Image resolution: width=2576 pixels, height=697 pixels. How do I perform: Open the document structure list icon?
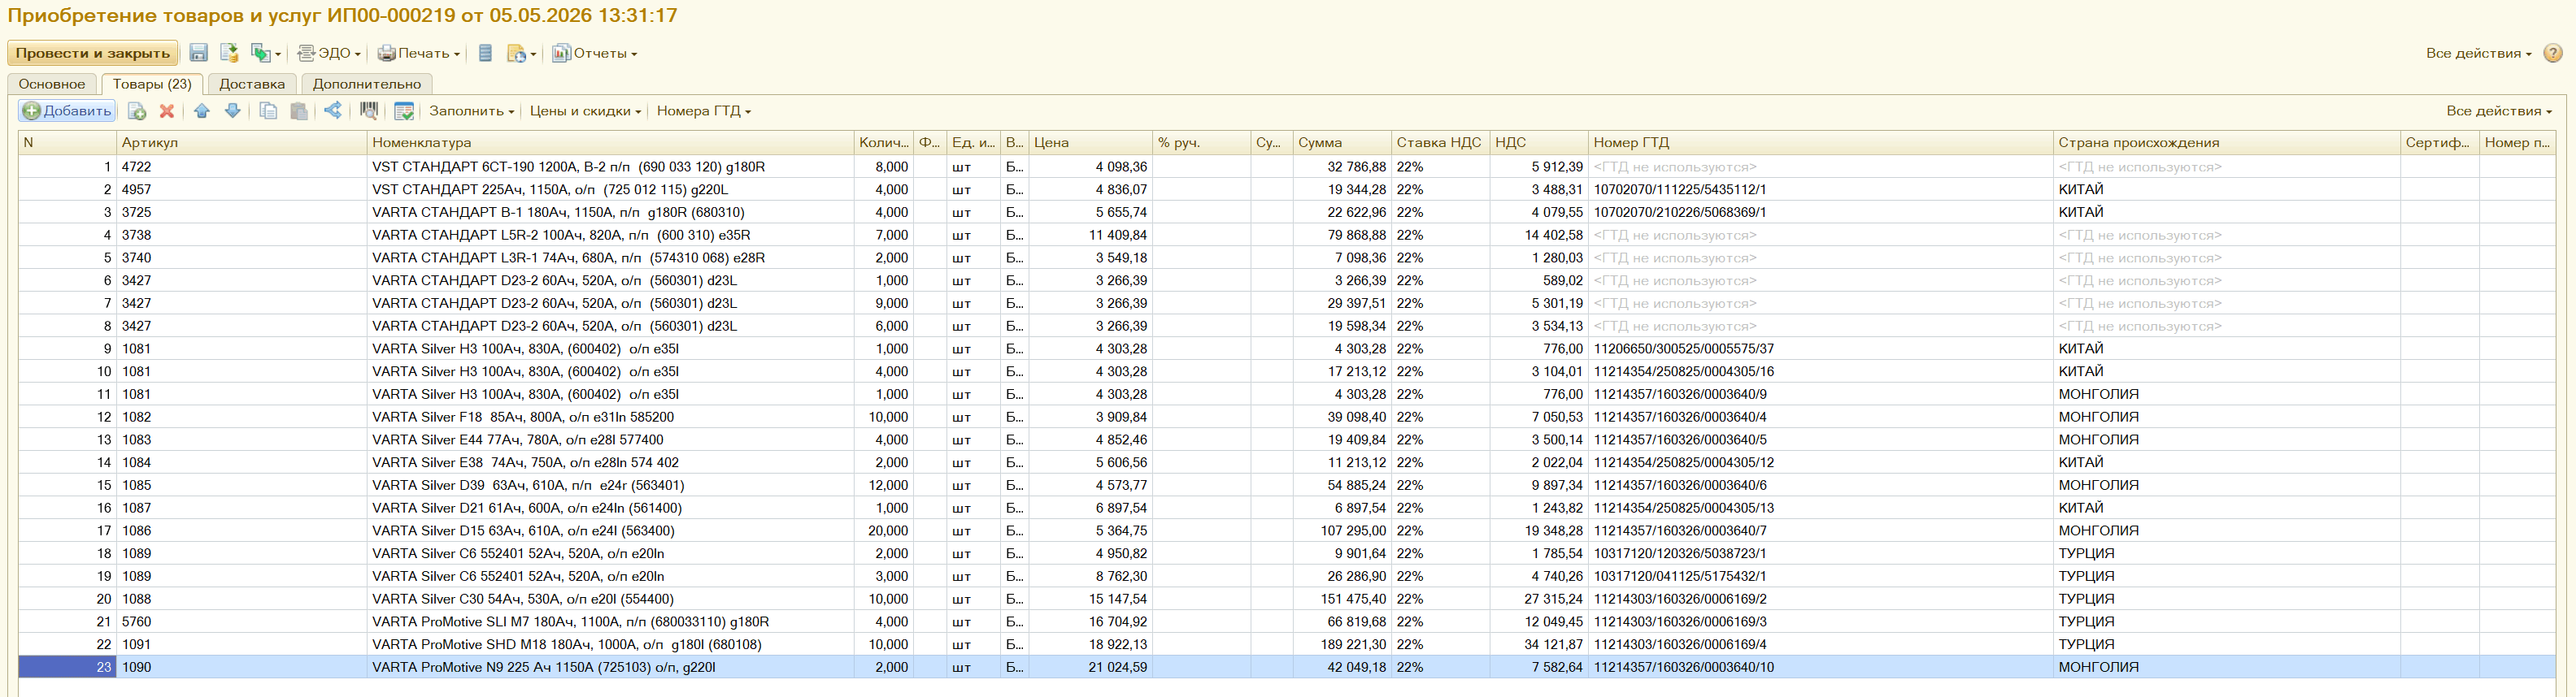tap(485, 53)
